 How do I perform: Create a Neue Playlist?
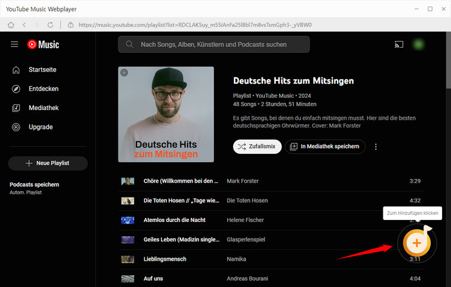point(48,163)
